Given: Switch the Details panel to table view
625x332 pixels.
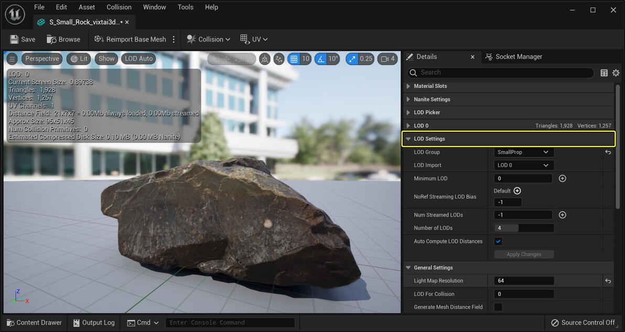Looking at the screenshot, I should click(604, 73).
